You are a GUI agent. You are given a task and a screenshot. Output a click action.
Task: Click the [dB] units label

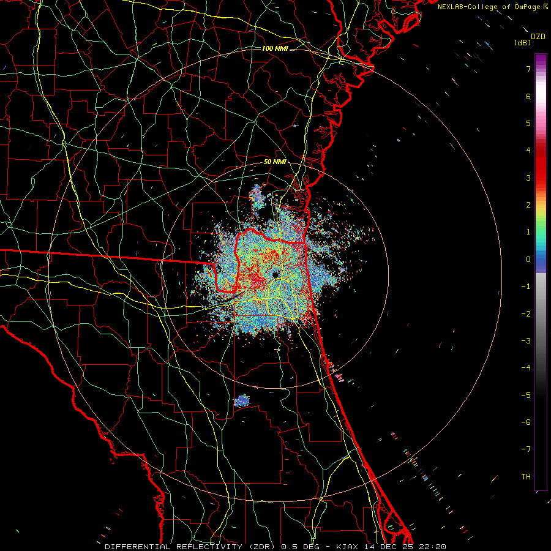click(522, 42)
